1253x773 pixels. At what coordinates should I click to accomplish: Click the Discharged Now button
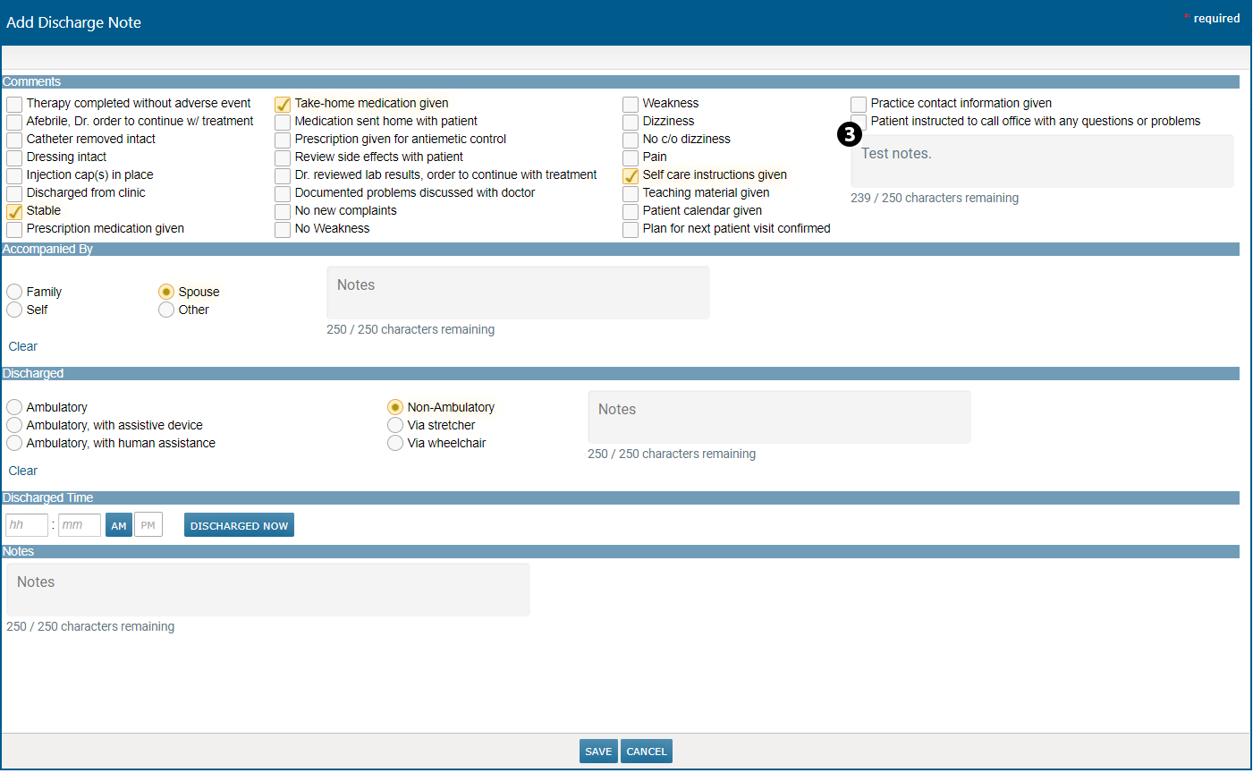click(x=239, y=525)
